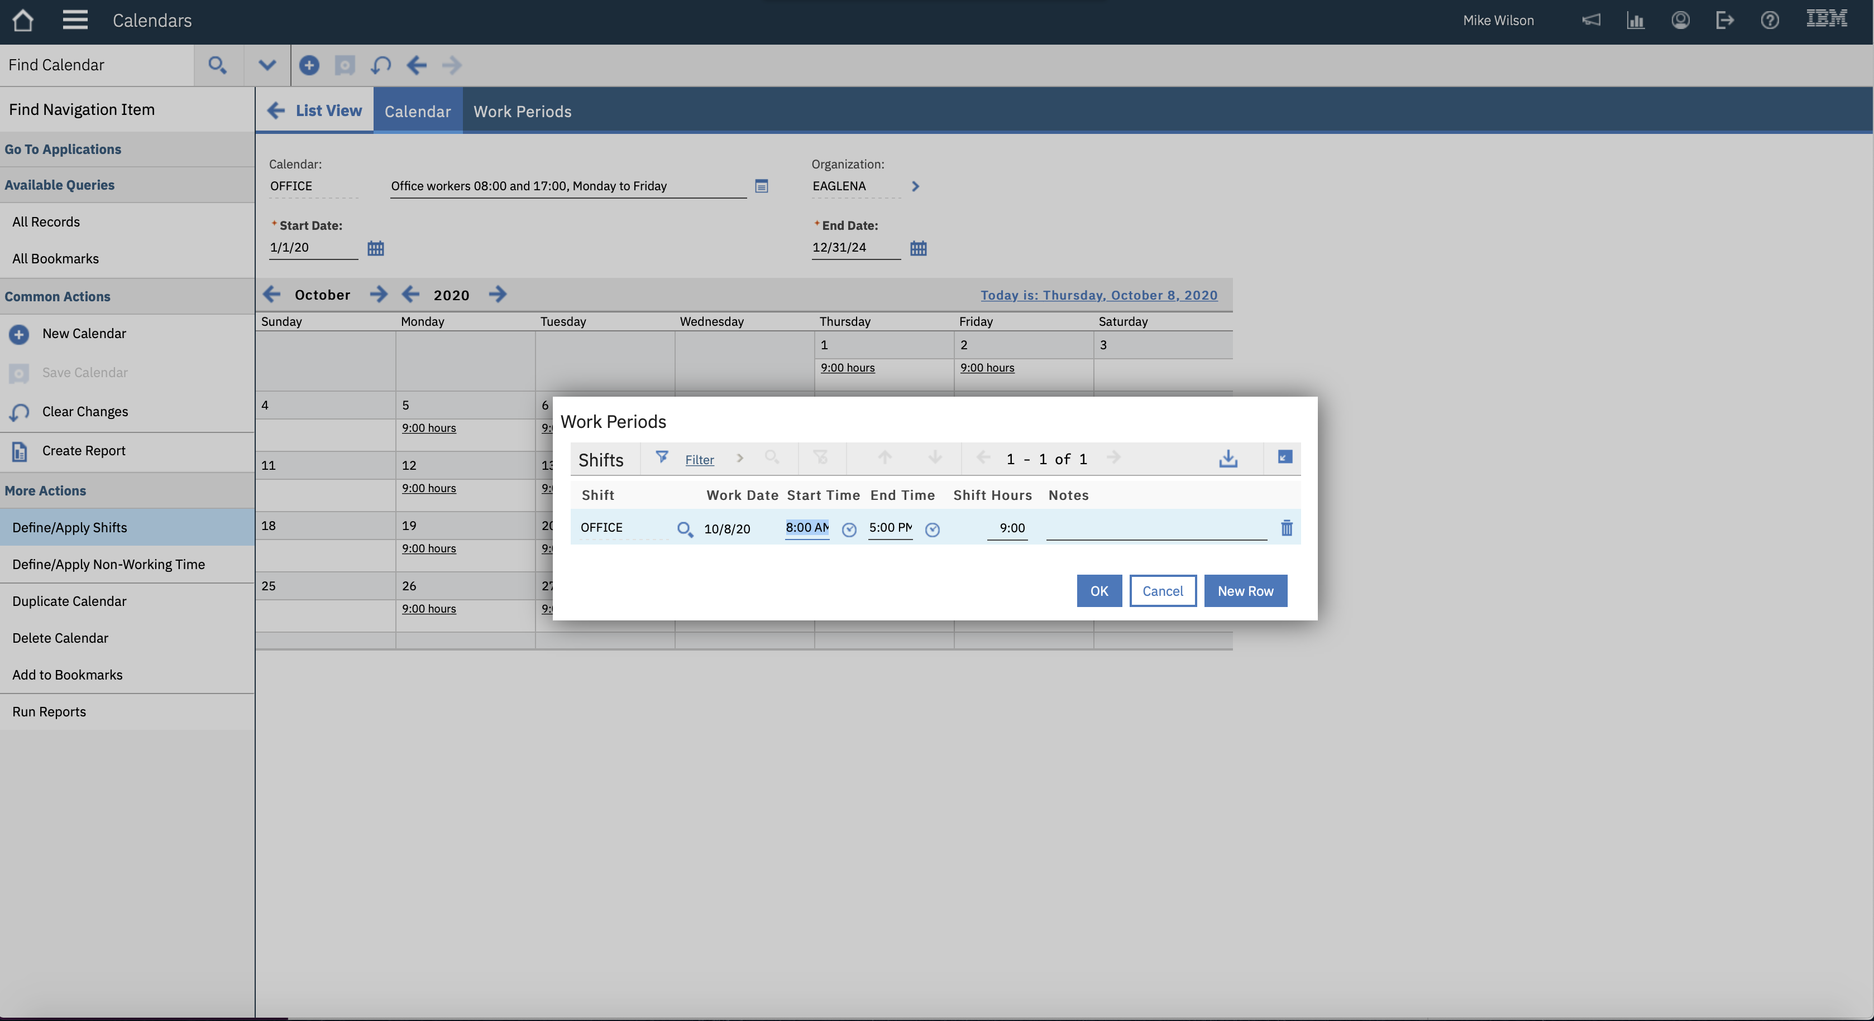Open Start Time clock picker
1874x1021 pixels.
(849, 530)
